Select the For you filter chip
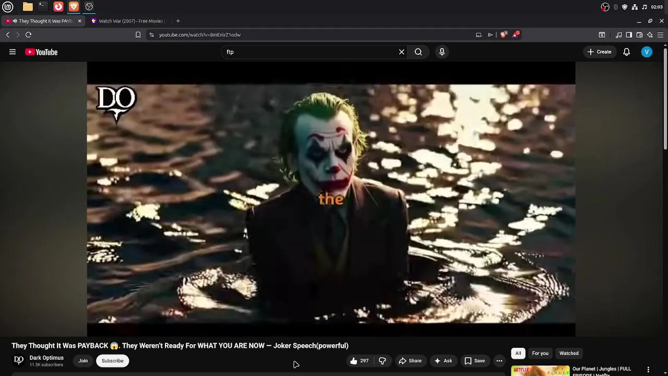This screenshot has width=668, height=376. 540,354
